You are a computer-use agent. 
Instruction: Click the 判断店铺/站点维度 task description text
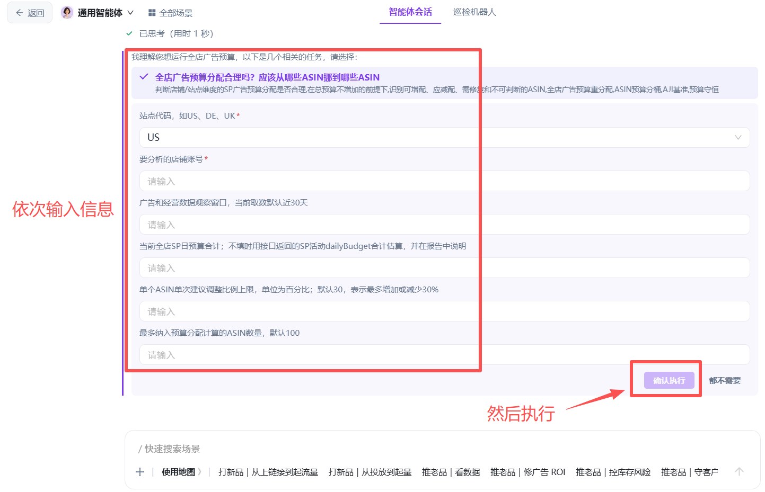(x=437, y=90)
